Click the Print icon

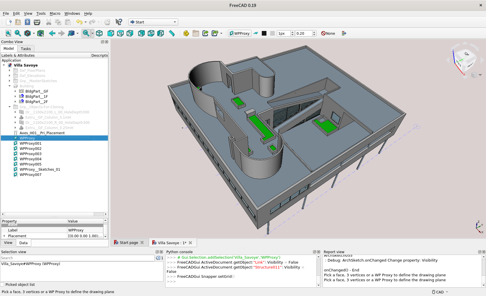37,22
